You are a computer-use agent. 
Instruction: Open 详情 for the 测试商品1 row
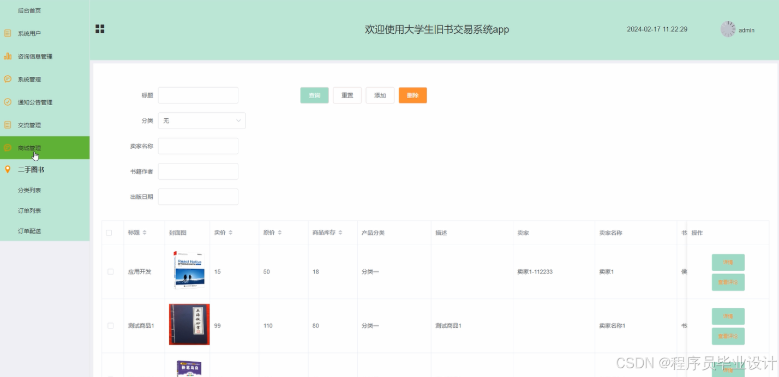(728, 316)
